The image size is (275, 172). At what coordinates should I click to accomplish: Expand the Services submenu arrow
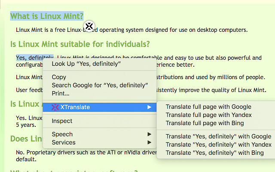coord(149,142)
